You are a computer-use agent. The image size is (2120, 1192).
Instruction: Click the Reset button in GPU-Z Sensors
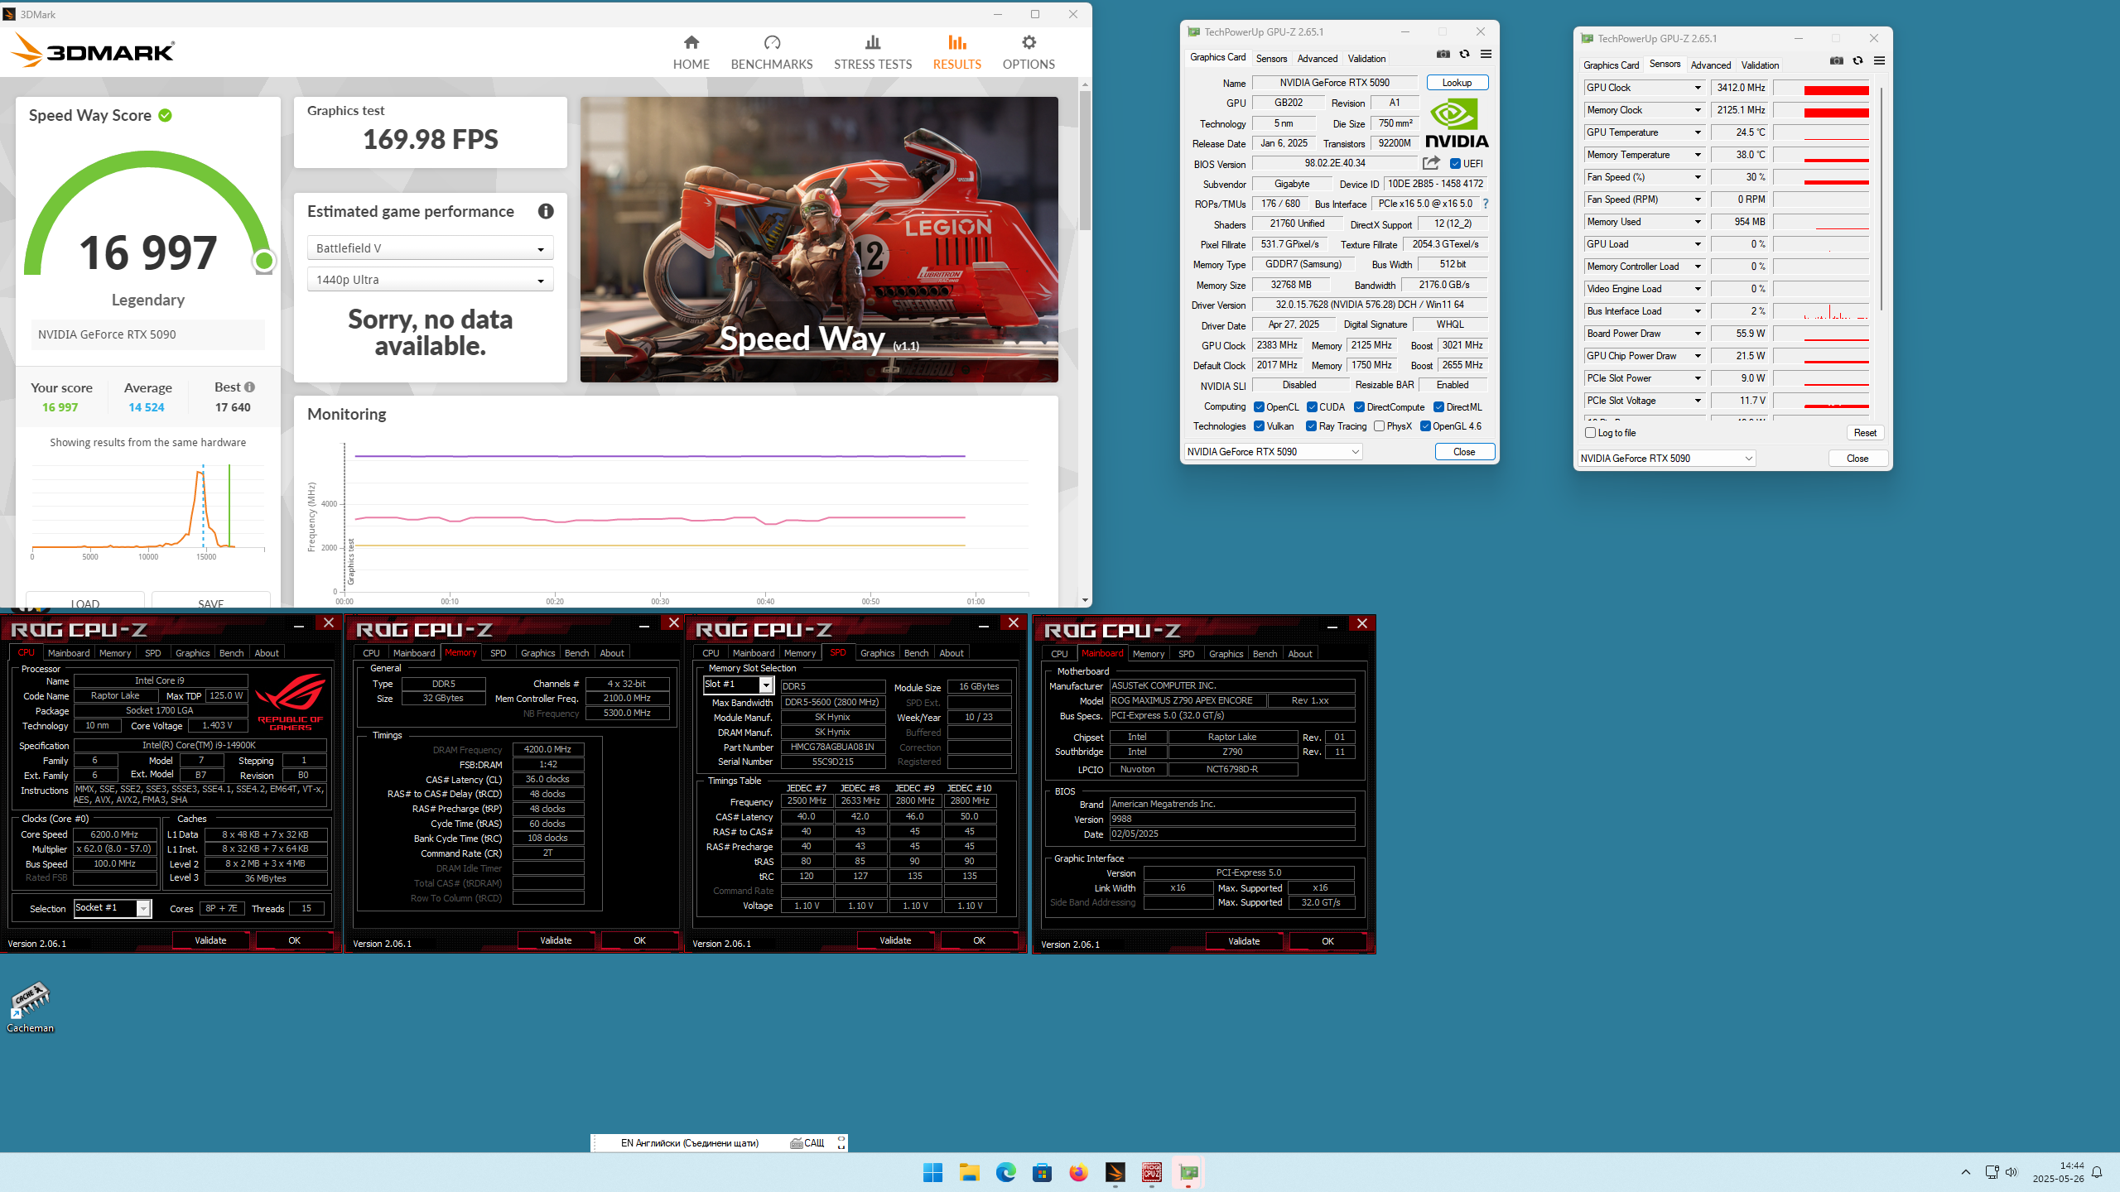point(1865,433)
